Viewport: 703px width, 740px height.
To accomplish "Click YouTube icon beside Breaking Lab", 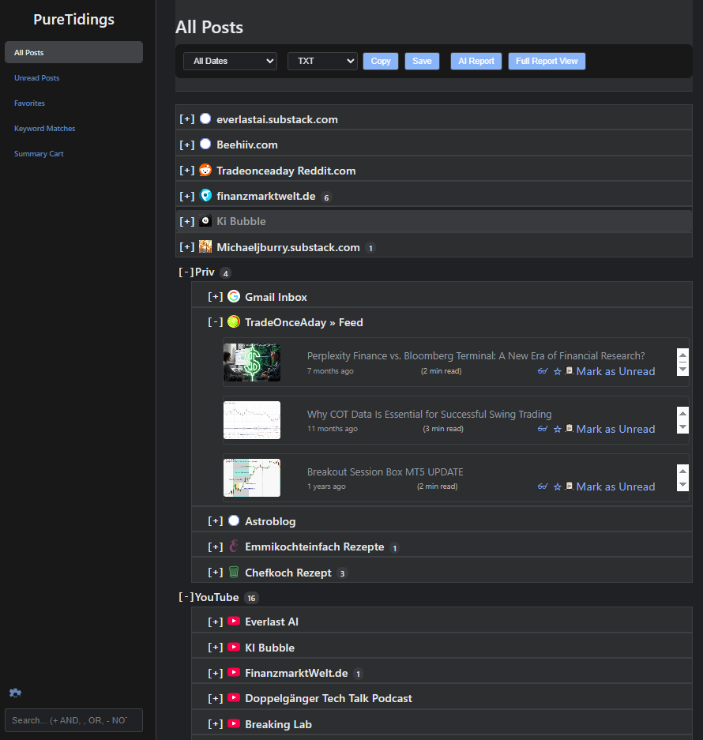I will [x=234, y=723].
